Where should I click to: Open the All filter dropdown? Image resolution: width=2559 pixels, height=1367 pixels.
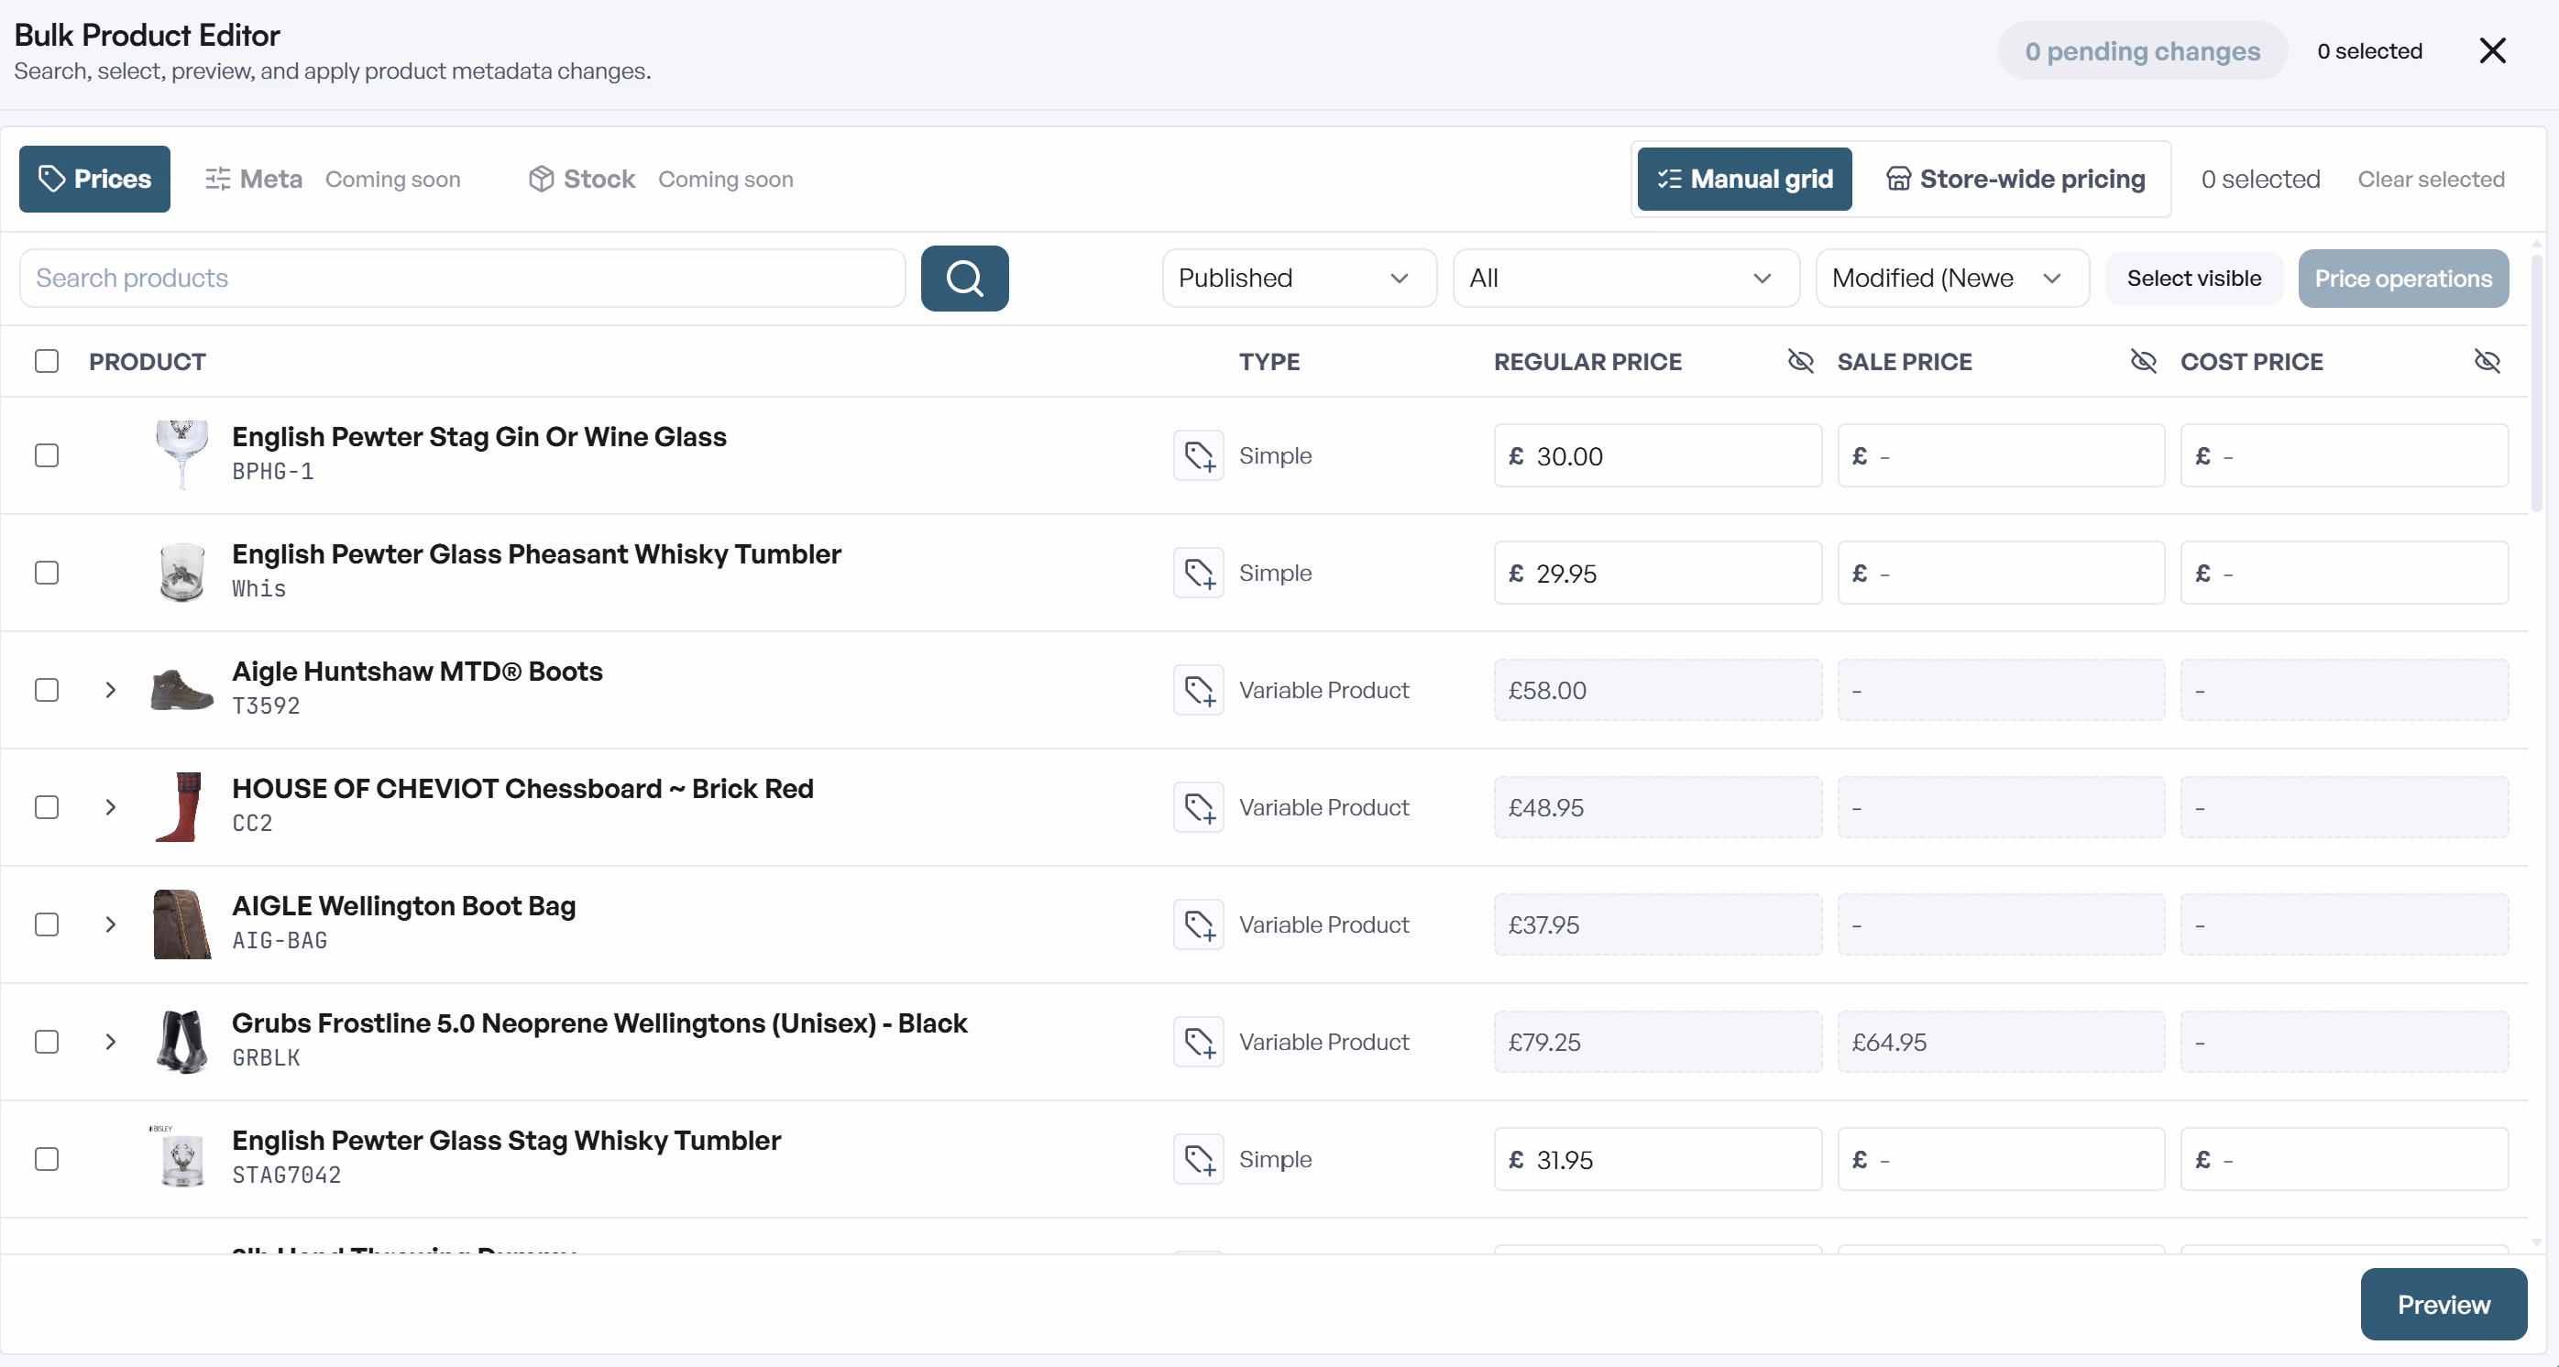pyautogui.click(x=1625, y=278)
